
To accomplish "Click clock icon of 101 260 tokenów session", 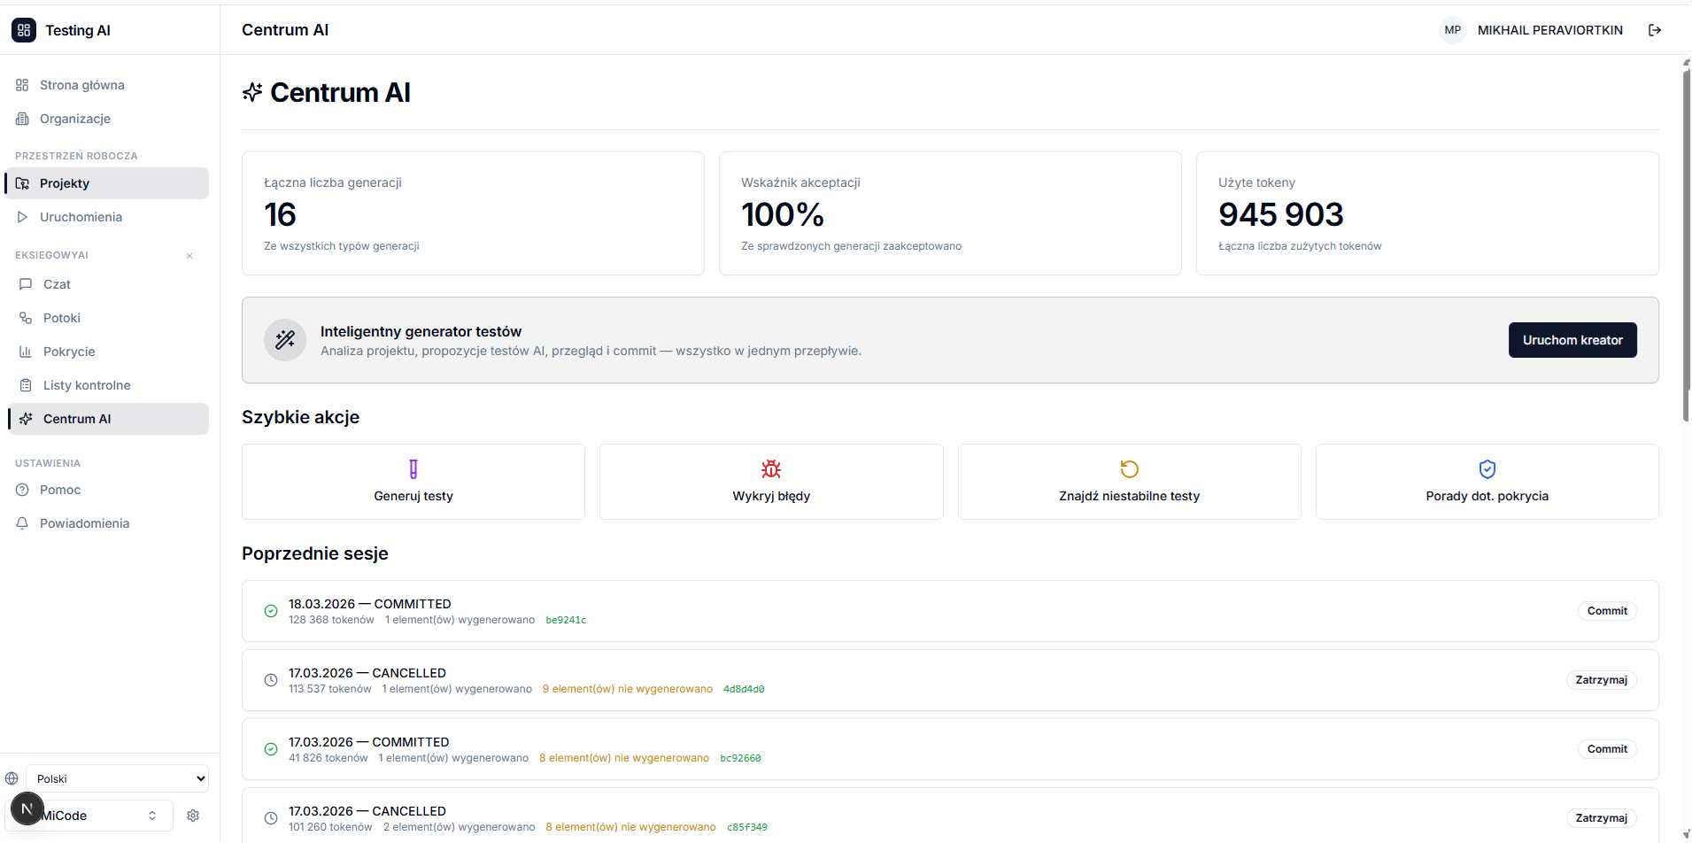I will click(271, 818).
